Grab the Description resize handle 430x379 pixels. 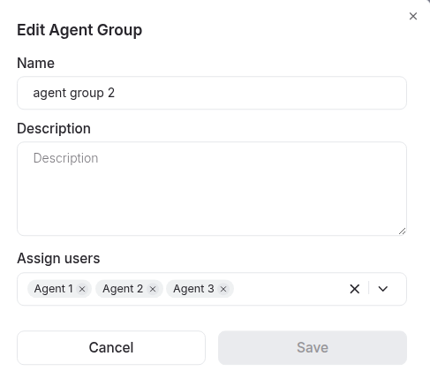(x=403, y=231)
